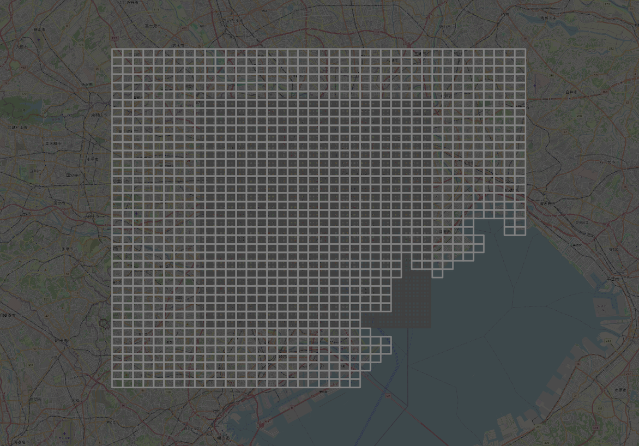Image resolution: width=639 pixels, height=446 pixels.
Task: Click the darker shaded center of the grid
Action: click(x=305, y=207)
